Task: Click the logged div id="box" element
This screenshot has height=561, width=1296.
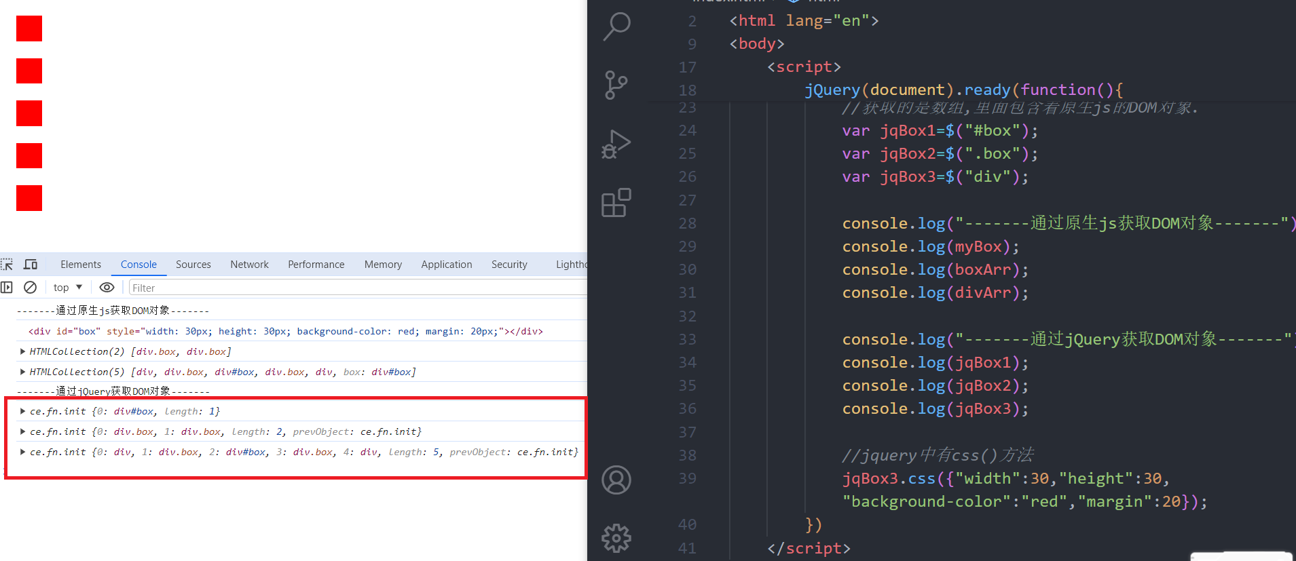Action: 286,331
